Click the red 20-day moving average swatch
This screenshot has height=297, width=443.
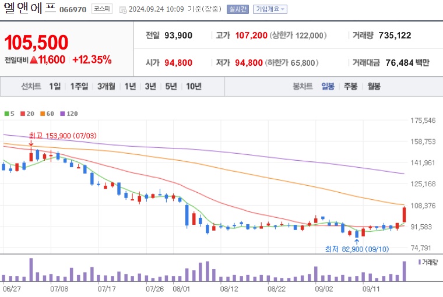point(23,114)
